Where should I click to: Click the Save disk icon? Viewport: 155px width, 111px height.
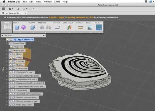tap(18, 9)
